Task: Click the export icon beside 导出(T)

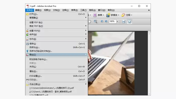Action: (27, 55)
